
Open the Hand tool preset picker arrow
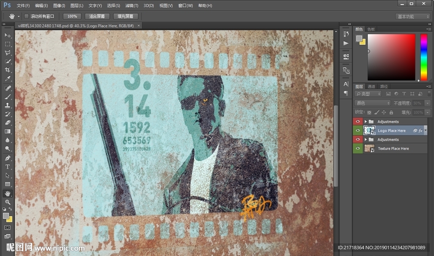pyautogui.click(x=19, y=17)
